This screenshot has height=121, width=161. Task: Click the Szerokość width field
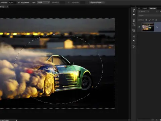point(62,3)
